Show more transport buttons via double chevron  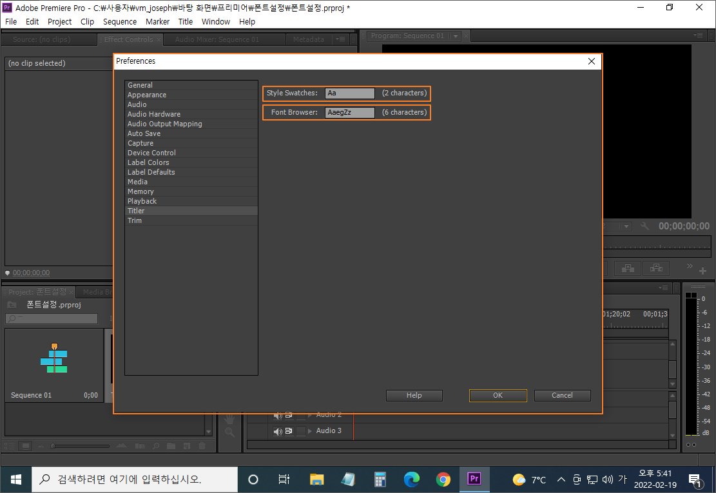point(690,266)
